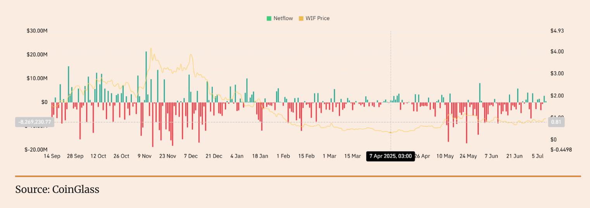Click the green Netflow legend swatch

tap(269, 18)
